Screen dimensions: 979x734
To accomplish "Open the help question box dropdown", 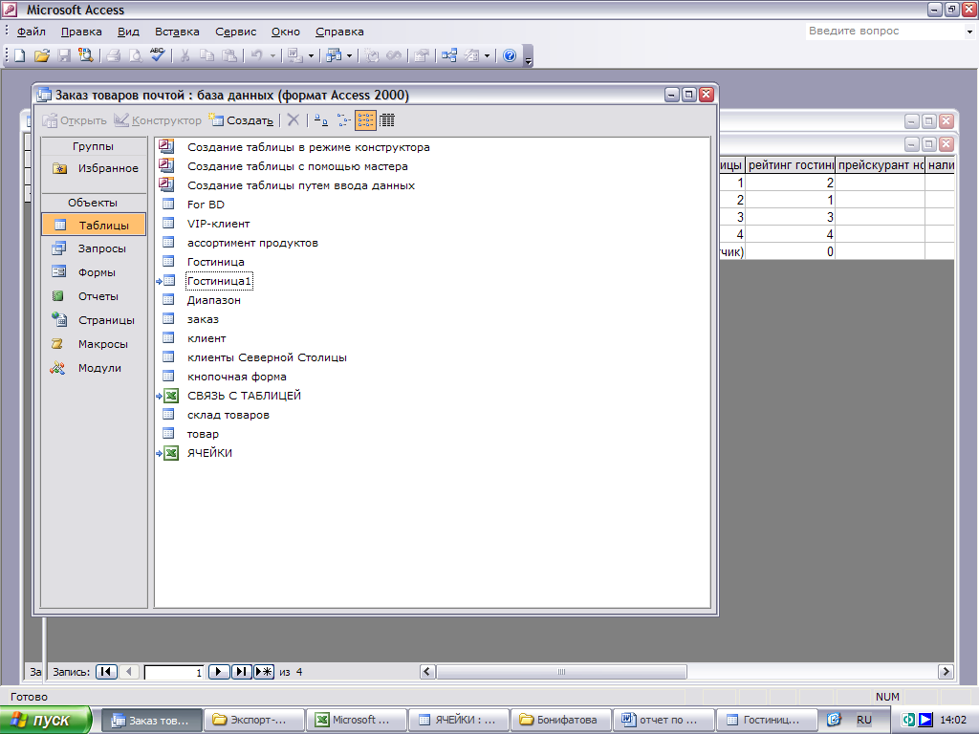I will 969,32.
